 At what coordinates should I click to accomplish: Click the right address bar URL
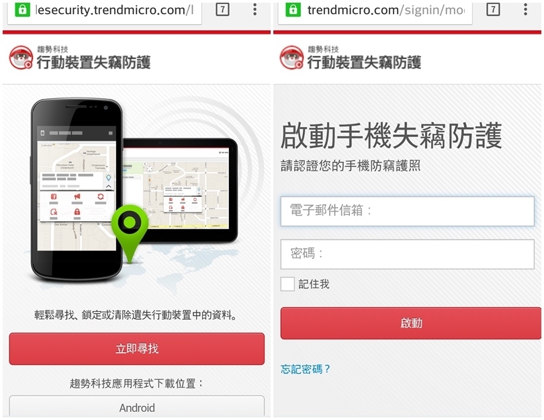(x=386, y=10)
